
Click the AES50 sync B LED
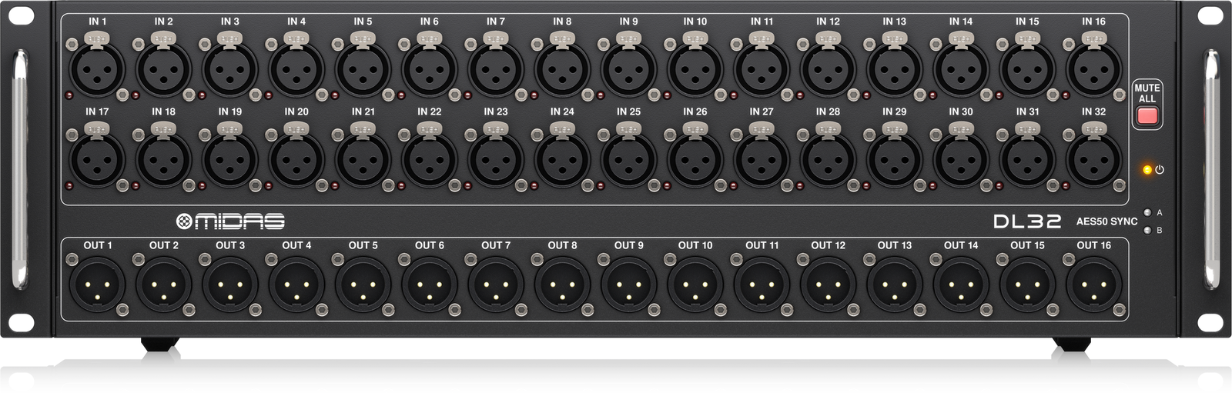coord(1147,230)
